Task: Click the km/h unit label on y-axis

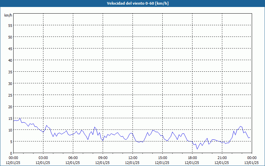Action: click(8, 15)
